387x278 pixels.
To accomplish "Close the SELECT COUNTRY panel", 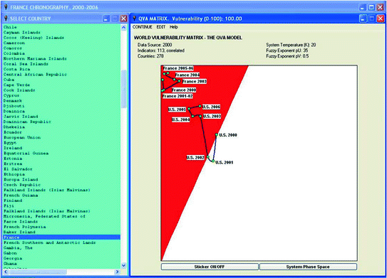I will (x=123, y=18).
